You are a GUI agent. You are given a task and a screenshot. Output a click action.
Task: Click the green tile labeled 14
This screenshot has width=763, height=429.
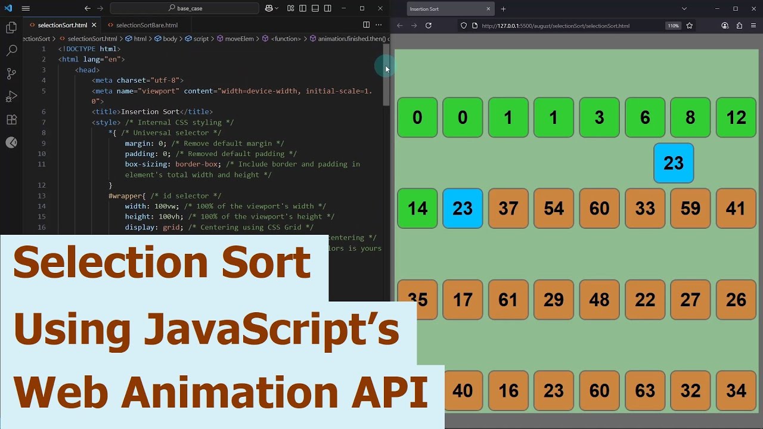click(417, 209)
